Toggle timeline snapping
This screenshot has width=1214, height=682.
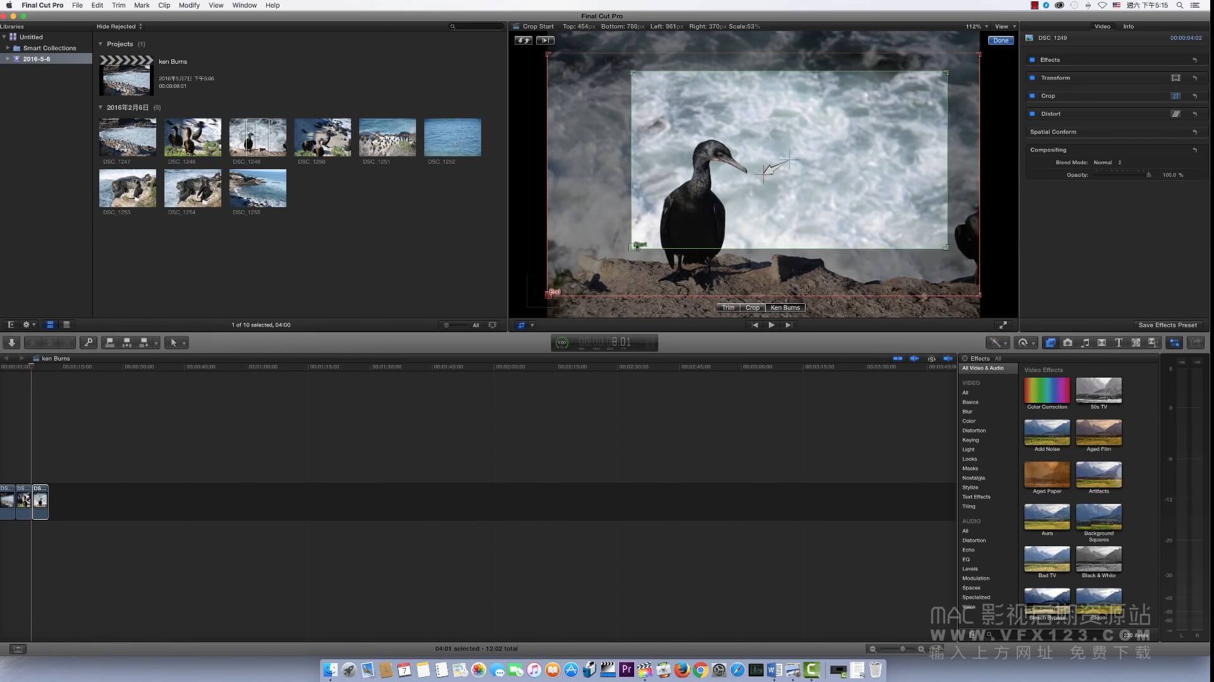[948, 359]
